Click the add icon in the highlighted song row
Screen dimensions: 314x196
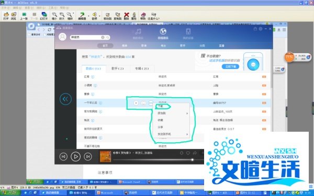(x=143, y=103)
